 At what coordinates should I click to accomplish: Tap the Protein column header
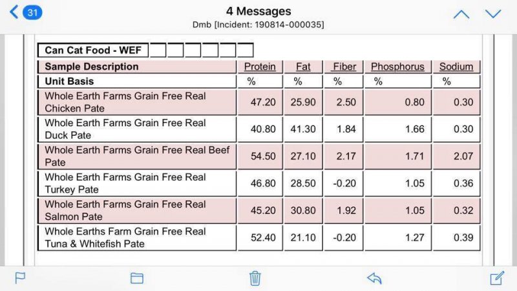click(260, 67)
